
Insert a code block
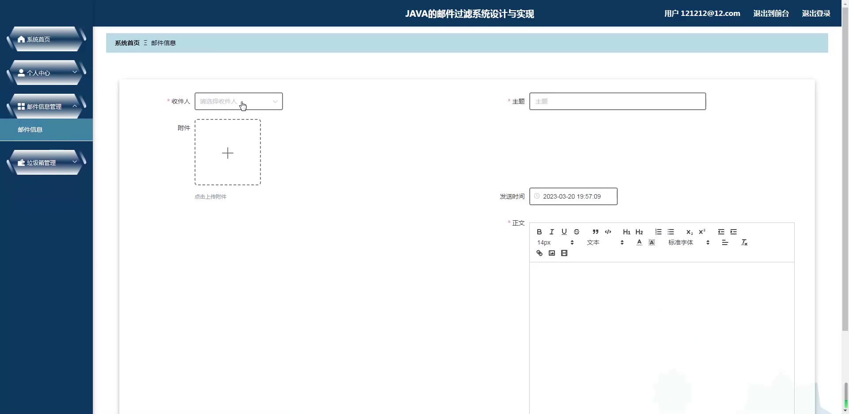click(608, 232)
